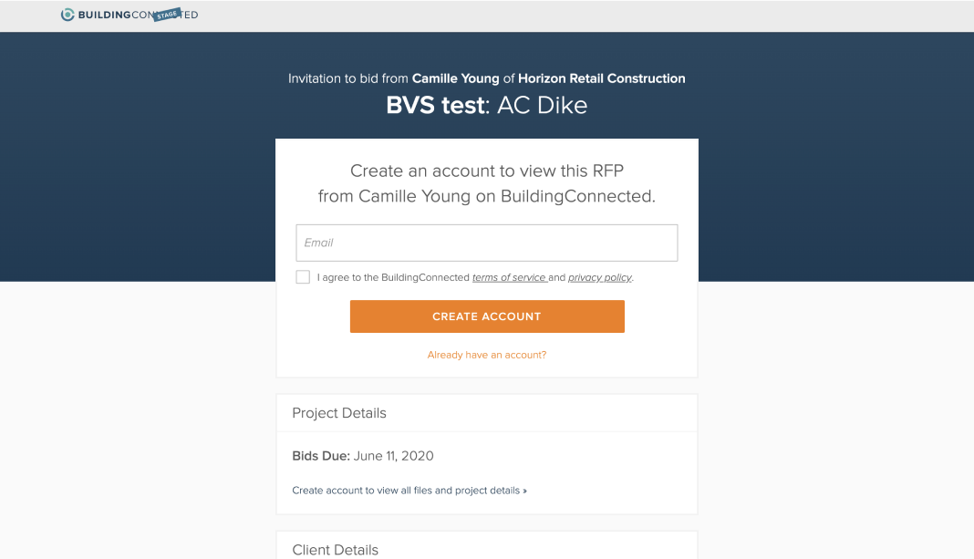Click the BVS test: AC Dike title
This screenshot has width=974, height=559.
[486, 105]
